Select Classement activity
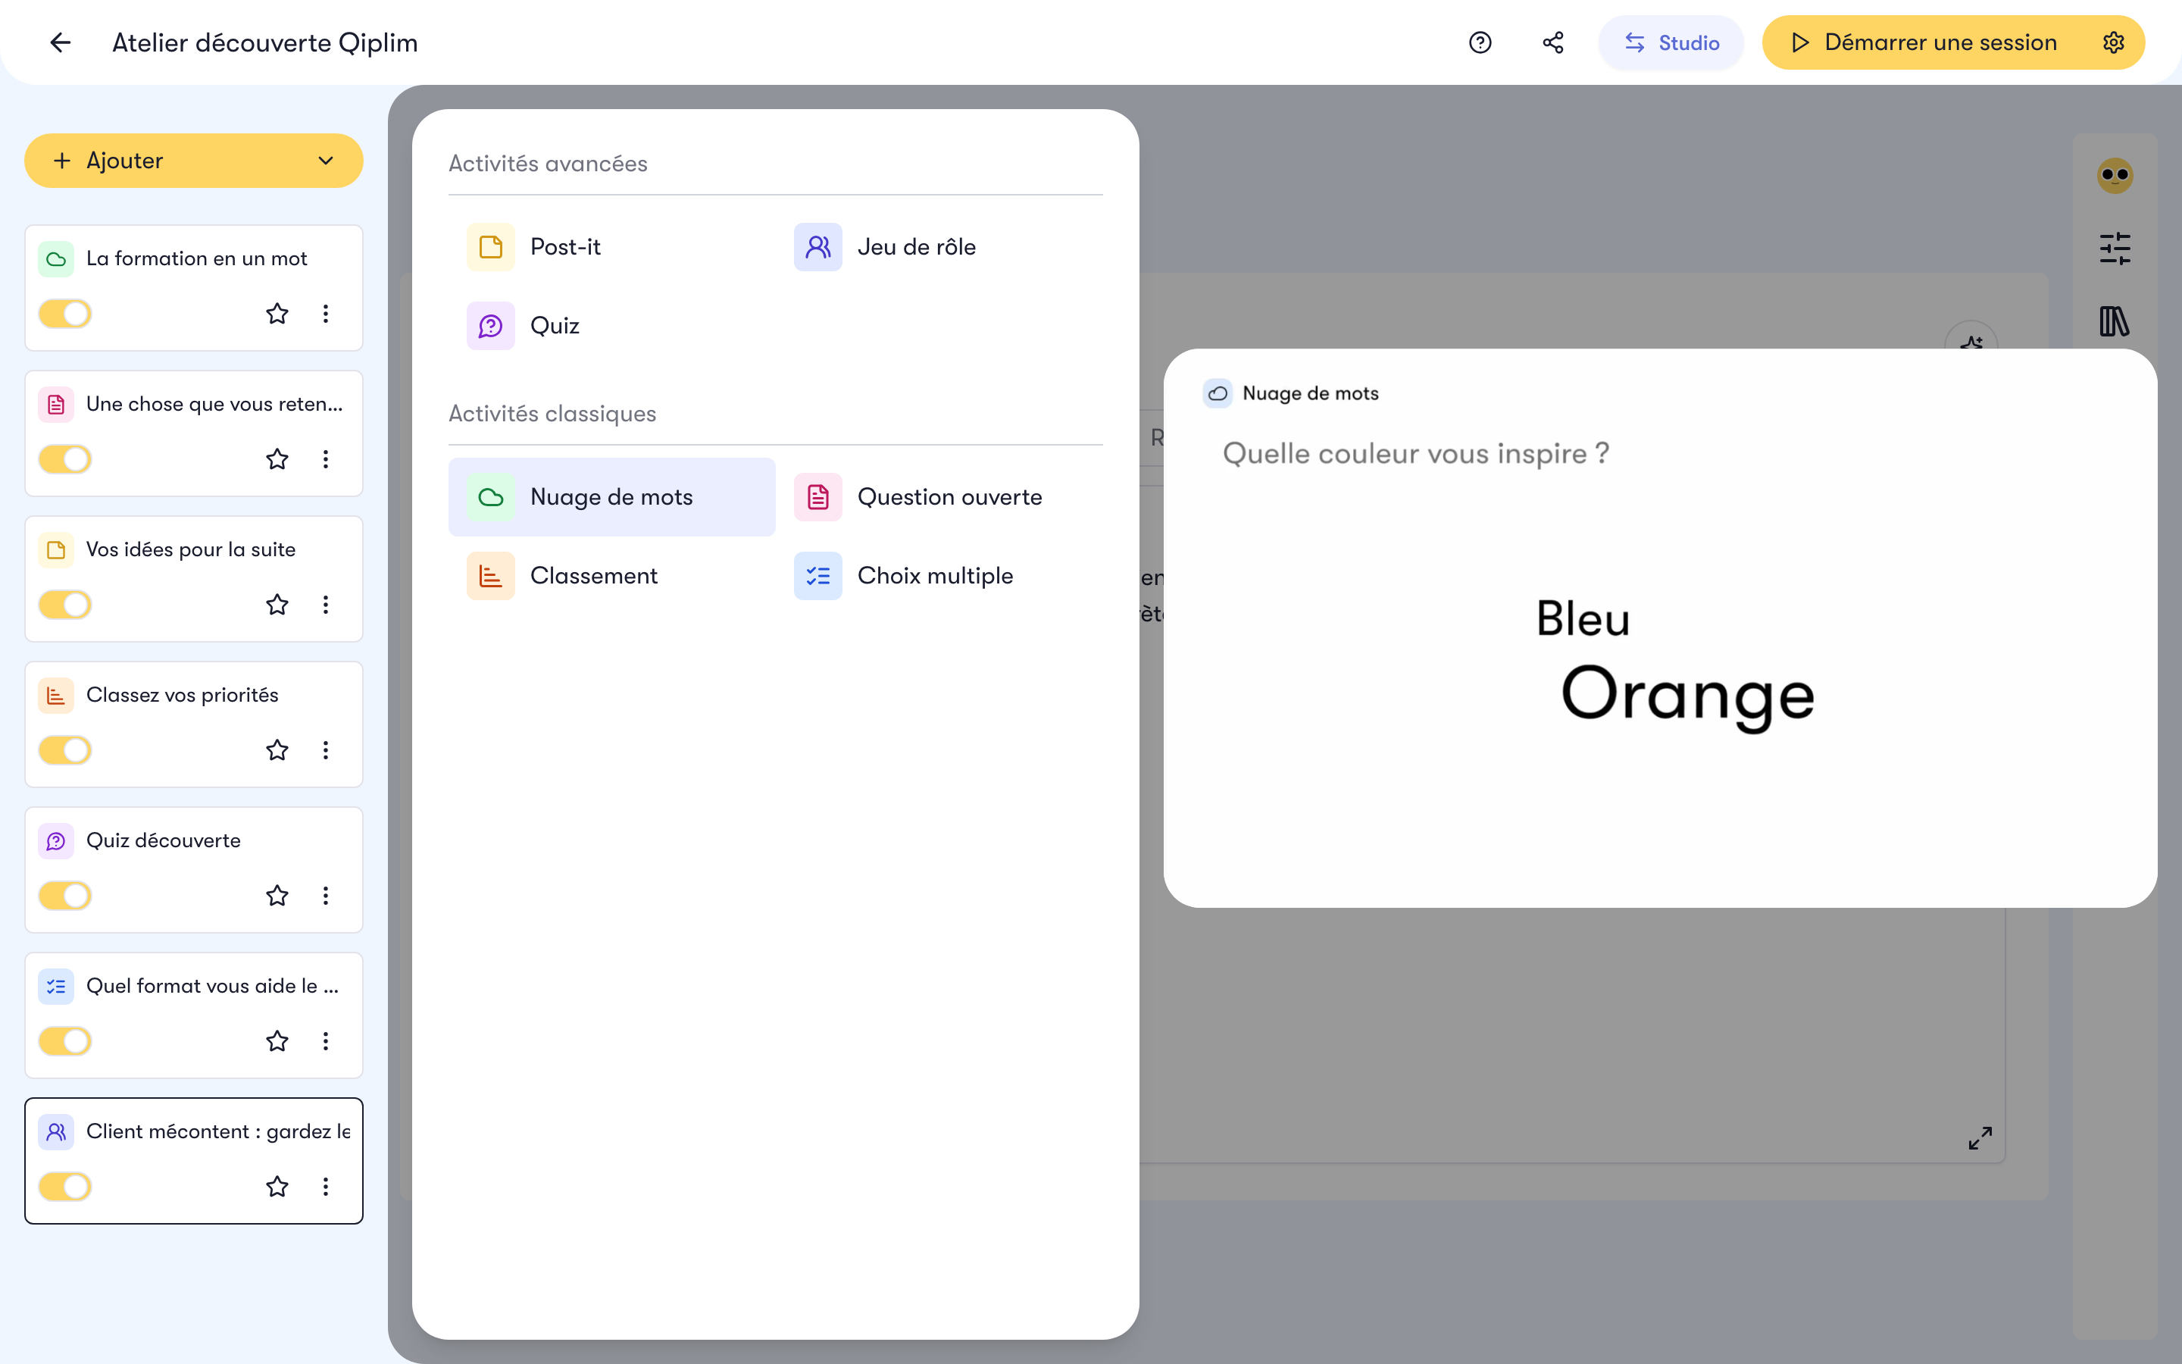 tap(611, 576)
